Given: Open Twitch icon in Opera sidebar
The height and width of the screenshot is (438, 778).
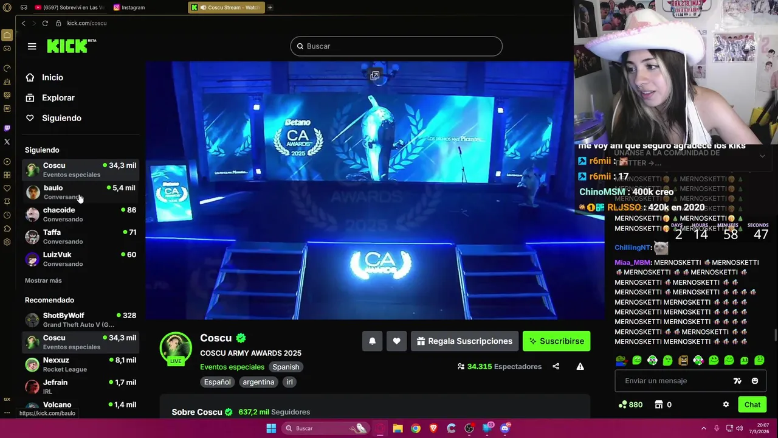Looking at the screenshot, I should click(x=7, y=128).
